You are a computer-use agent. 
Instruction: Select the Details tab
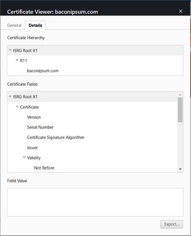35,25
